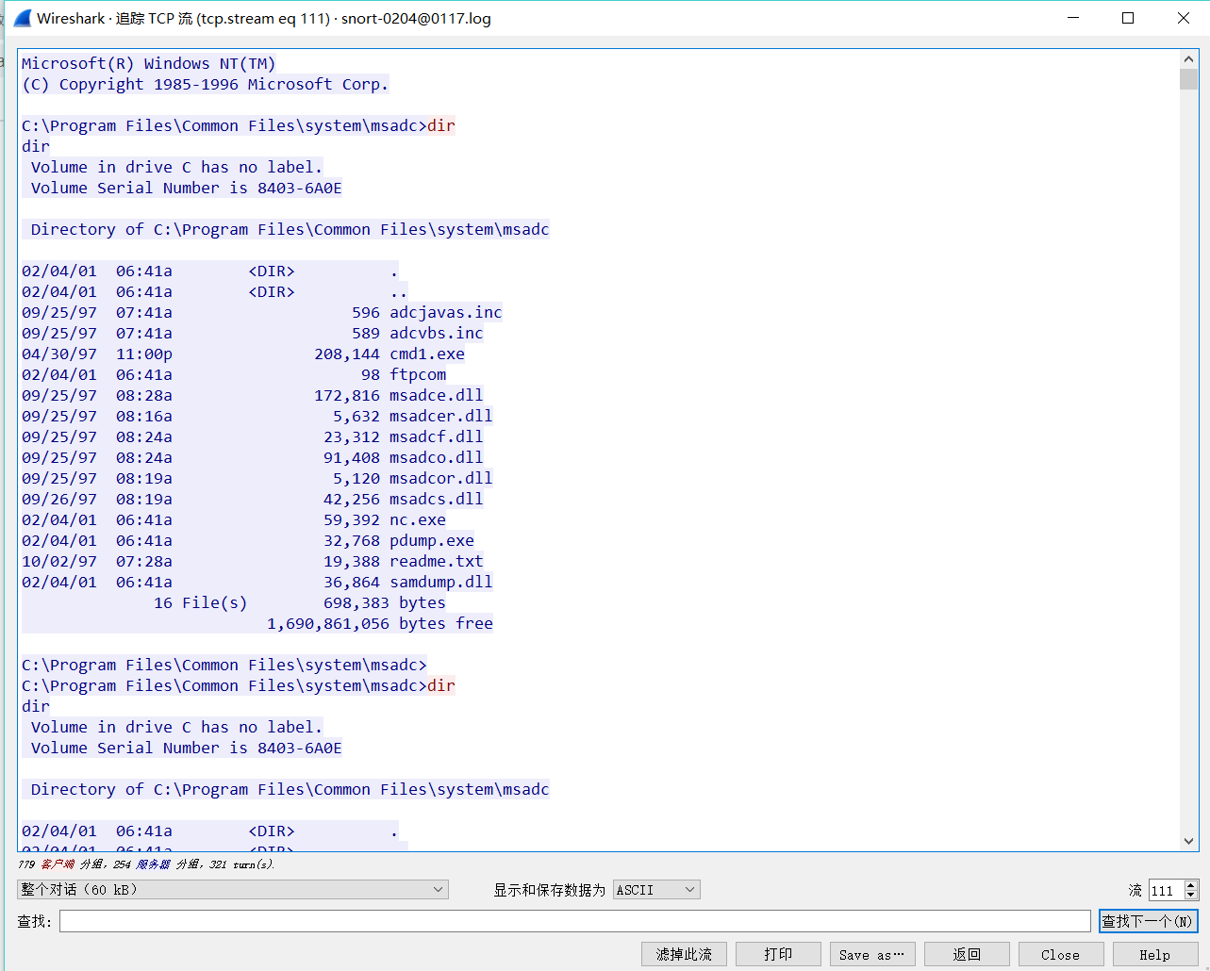Click the '779 客户端 分组' status text
Screen dimensions: 1210x971
coord(61,864)
